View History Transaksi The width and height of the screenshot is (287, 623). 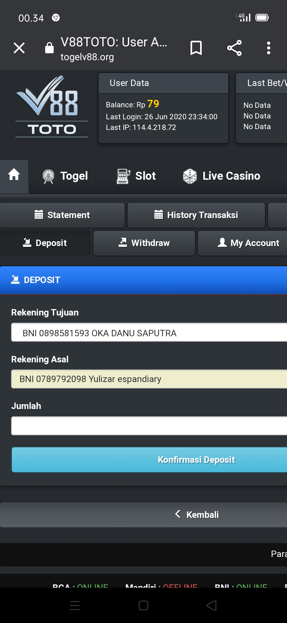pos(196,215)
